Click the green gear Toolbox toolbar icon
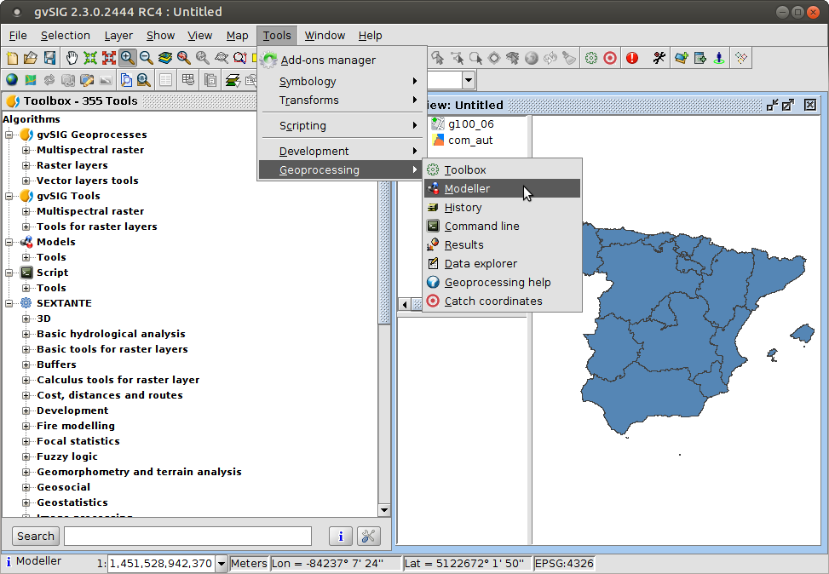Image resolution: width=829 pixels, height=574 pixels. coord(590,58)
